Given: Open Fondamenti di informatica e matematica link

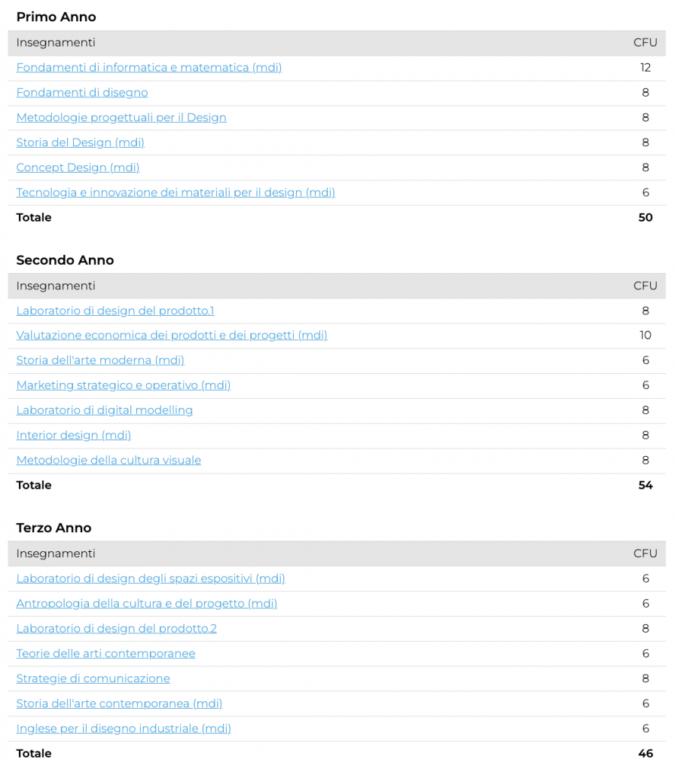Looking at the screenshot, I should [x=149, y=68].
